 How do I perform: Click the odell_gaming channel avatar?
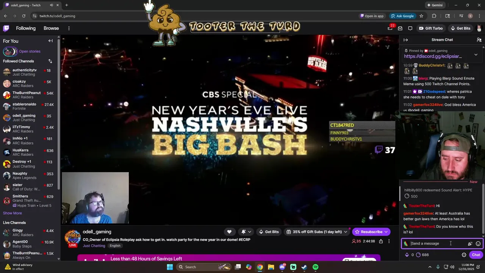[72, 238]
